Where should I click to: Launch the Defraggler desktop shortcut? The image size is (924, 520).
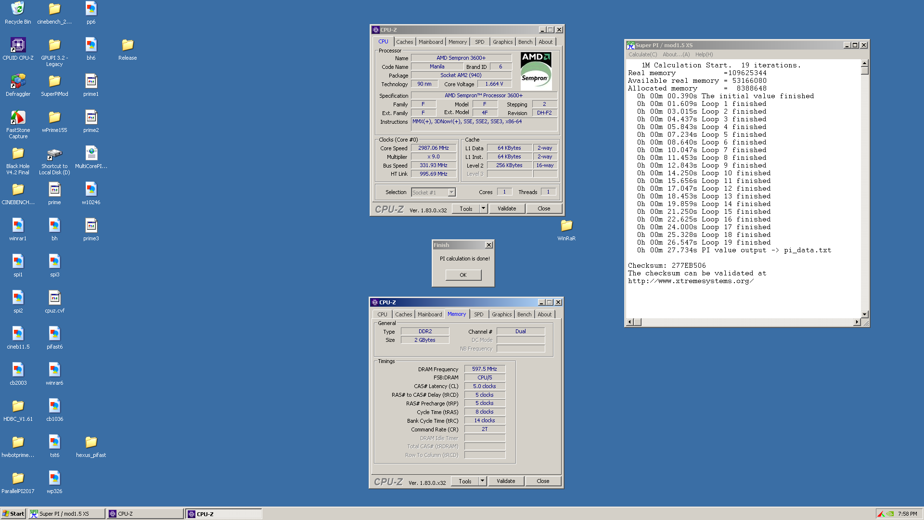tap(18, 85)
